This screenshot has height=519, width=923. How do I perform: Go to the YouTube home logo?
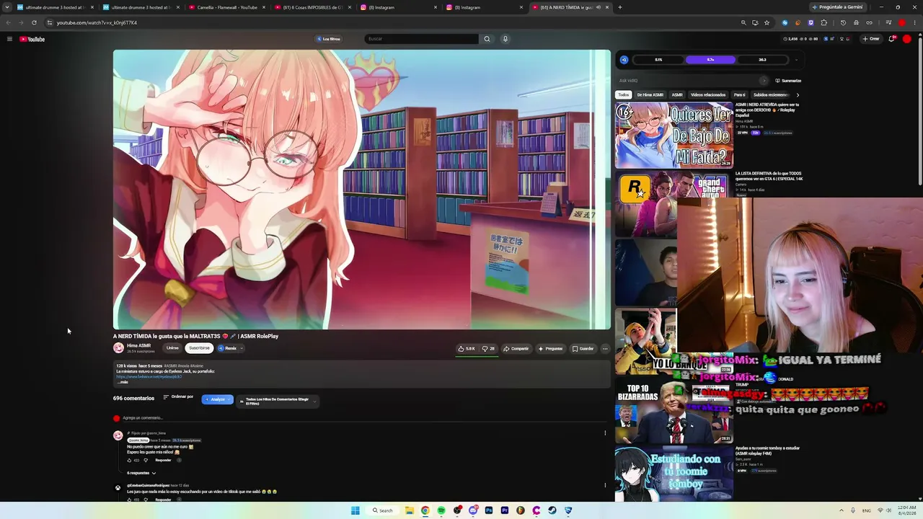tap(32, 39)
